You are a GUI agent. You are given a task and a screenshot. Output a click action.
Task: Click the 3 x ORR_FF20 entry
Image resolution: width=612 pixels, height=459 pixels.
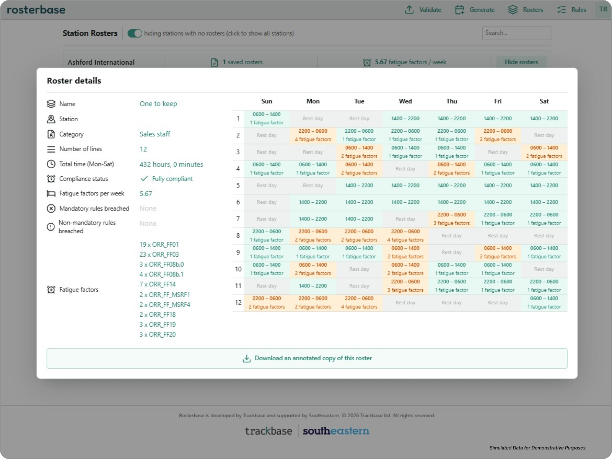pyautogui.click(x=158, y=334)
